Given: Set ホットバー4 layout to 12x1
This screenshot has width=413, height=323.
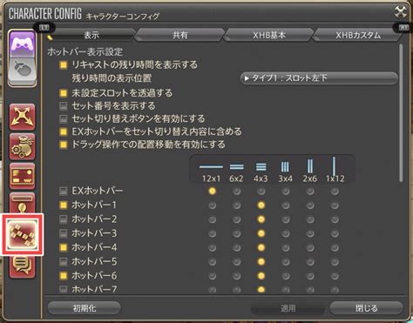Looking at the screenshot, I should 213,247.
